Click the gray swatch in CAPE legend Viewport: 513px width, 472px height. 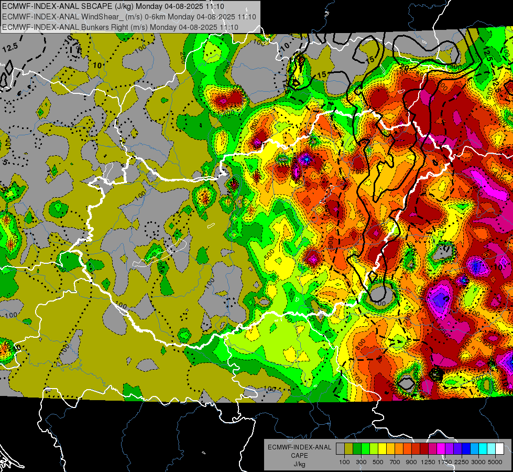(x=340, y=448)
